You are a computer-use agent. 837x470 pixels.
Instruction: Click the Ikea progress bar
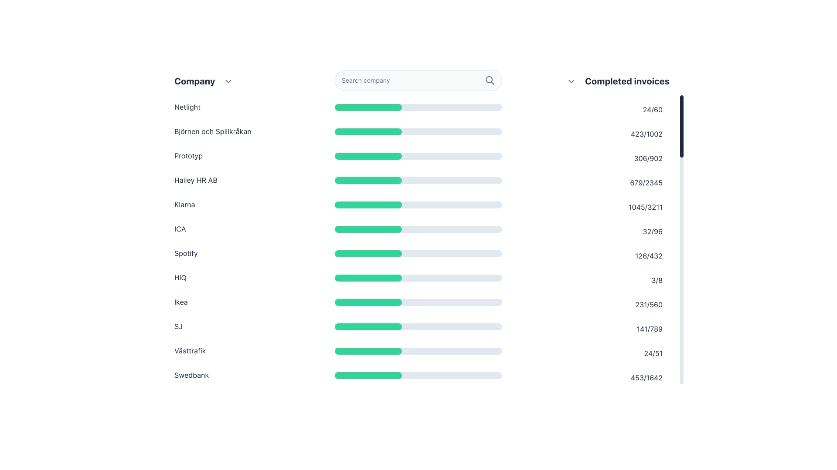click(x=418, y=302)
